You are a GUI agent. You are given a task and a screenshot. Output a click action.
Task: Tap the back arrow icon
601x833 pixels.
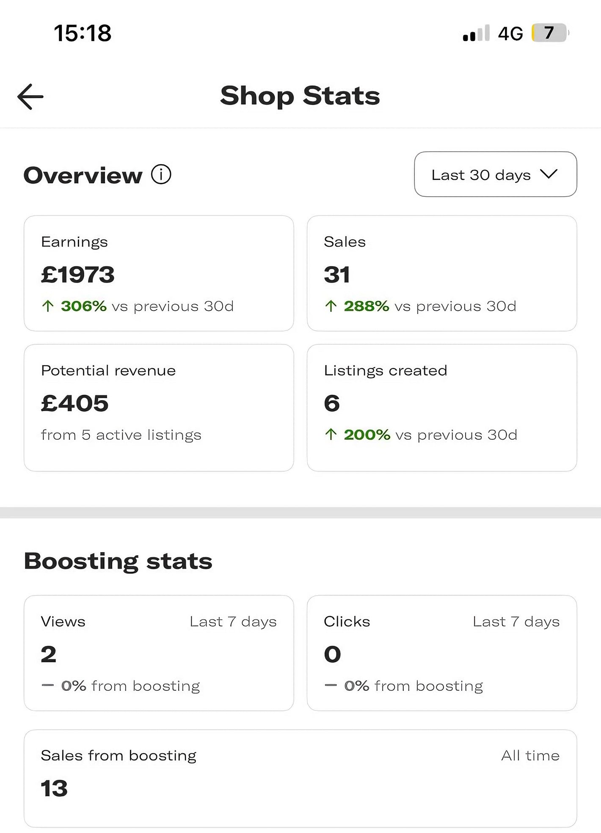click(x=30, y=96)
